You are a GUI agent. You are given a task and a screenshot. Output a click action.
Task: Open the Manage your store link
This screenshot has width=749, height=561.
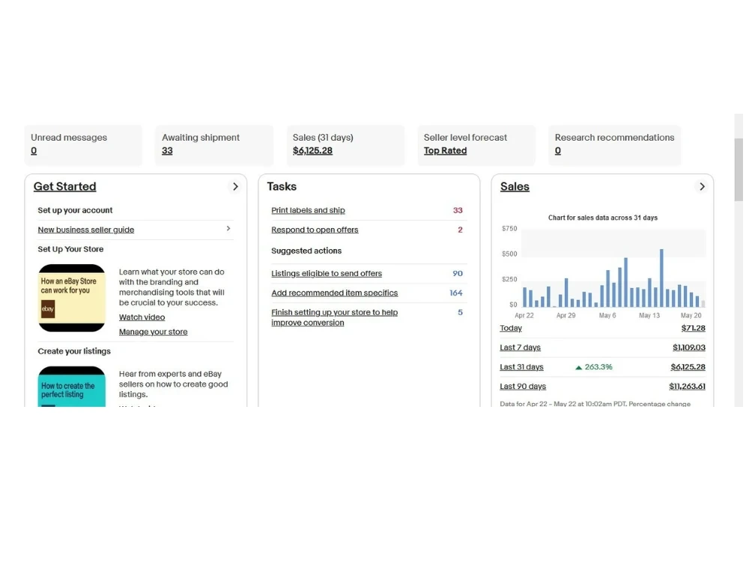(153, 331)
